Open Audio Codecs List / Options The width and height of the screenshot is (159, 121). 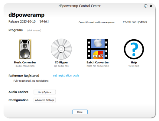tap(45, 92)
